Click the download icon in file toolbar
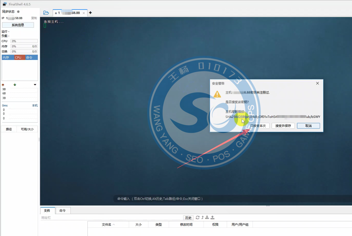 pos(207,217)
